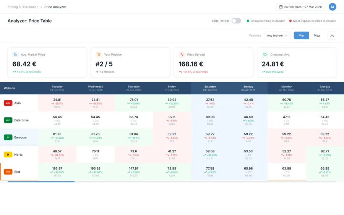Click Sixt Tuesday price 192.97
344x215 pixels.
click(57, 168)
